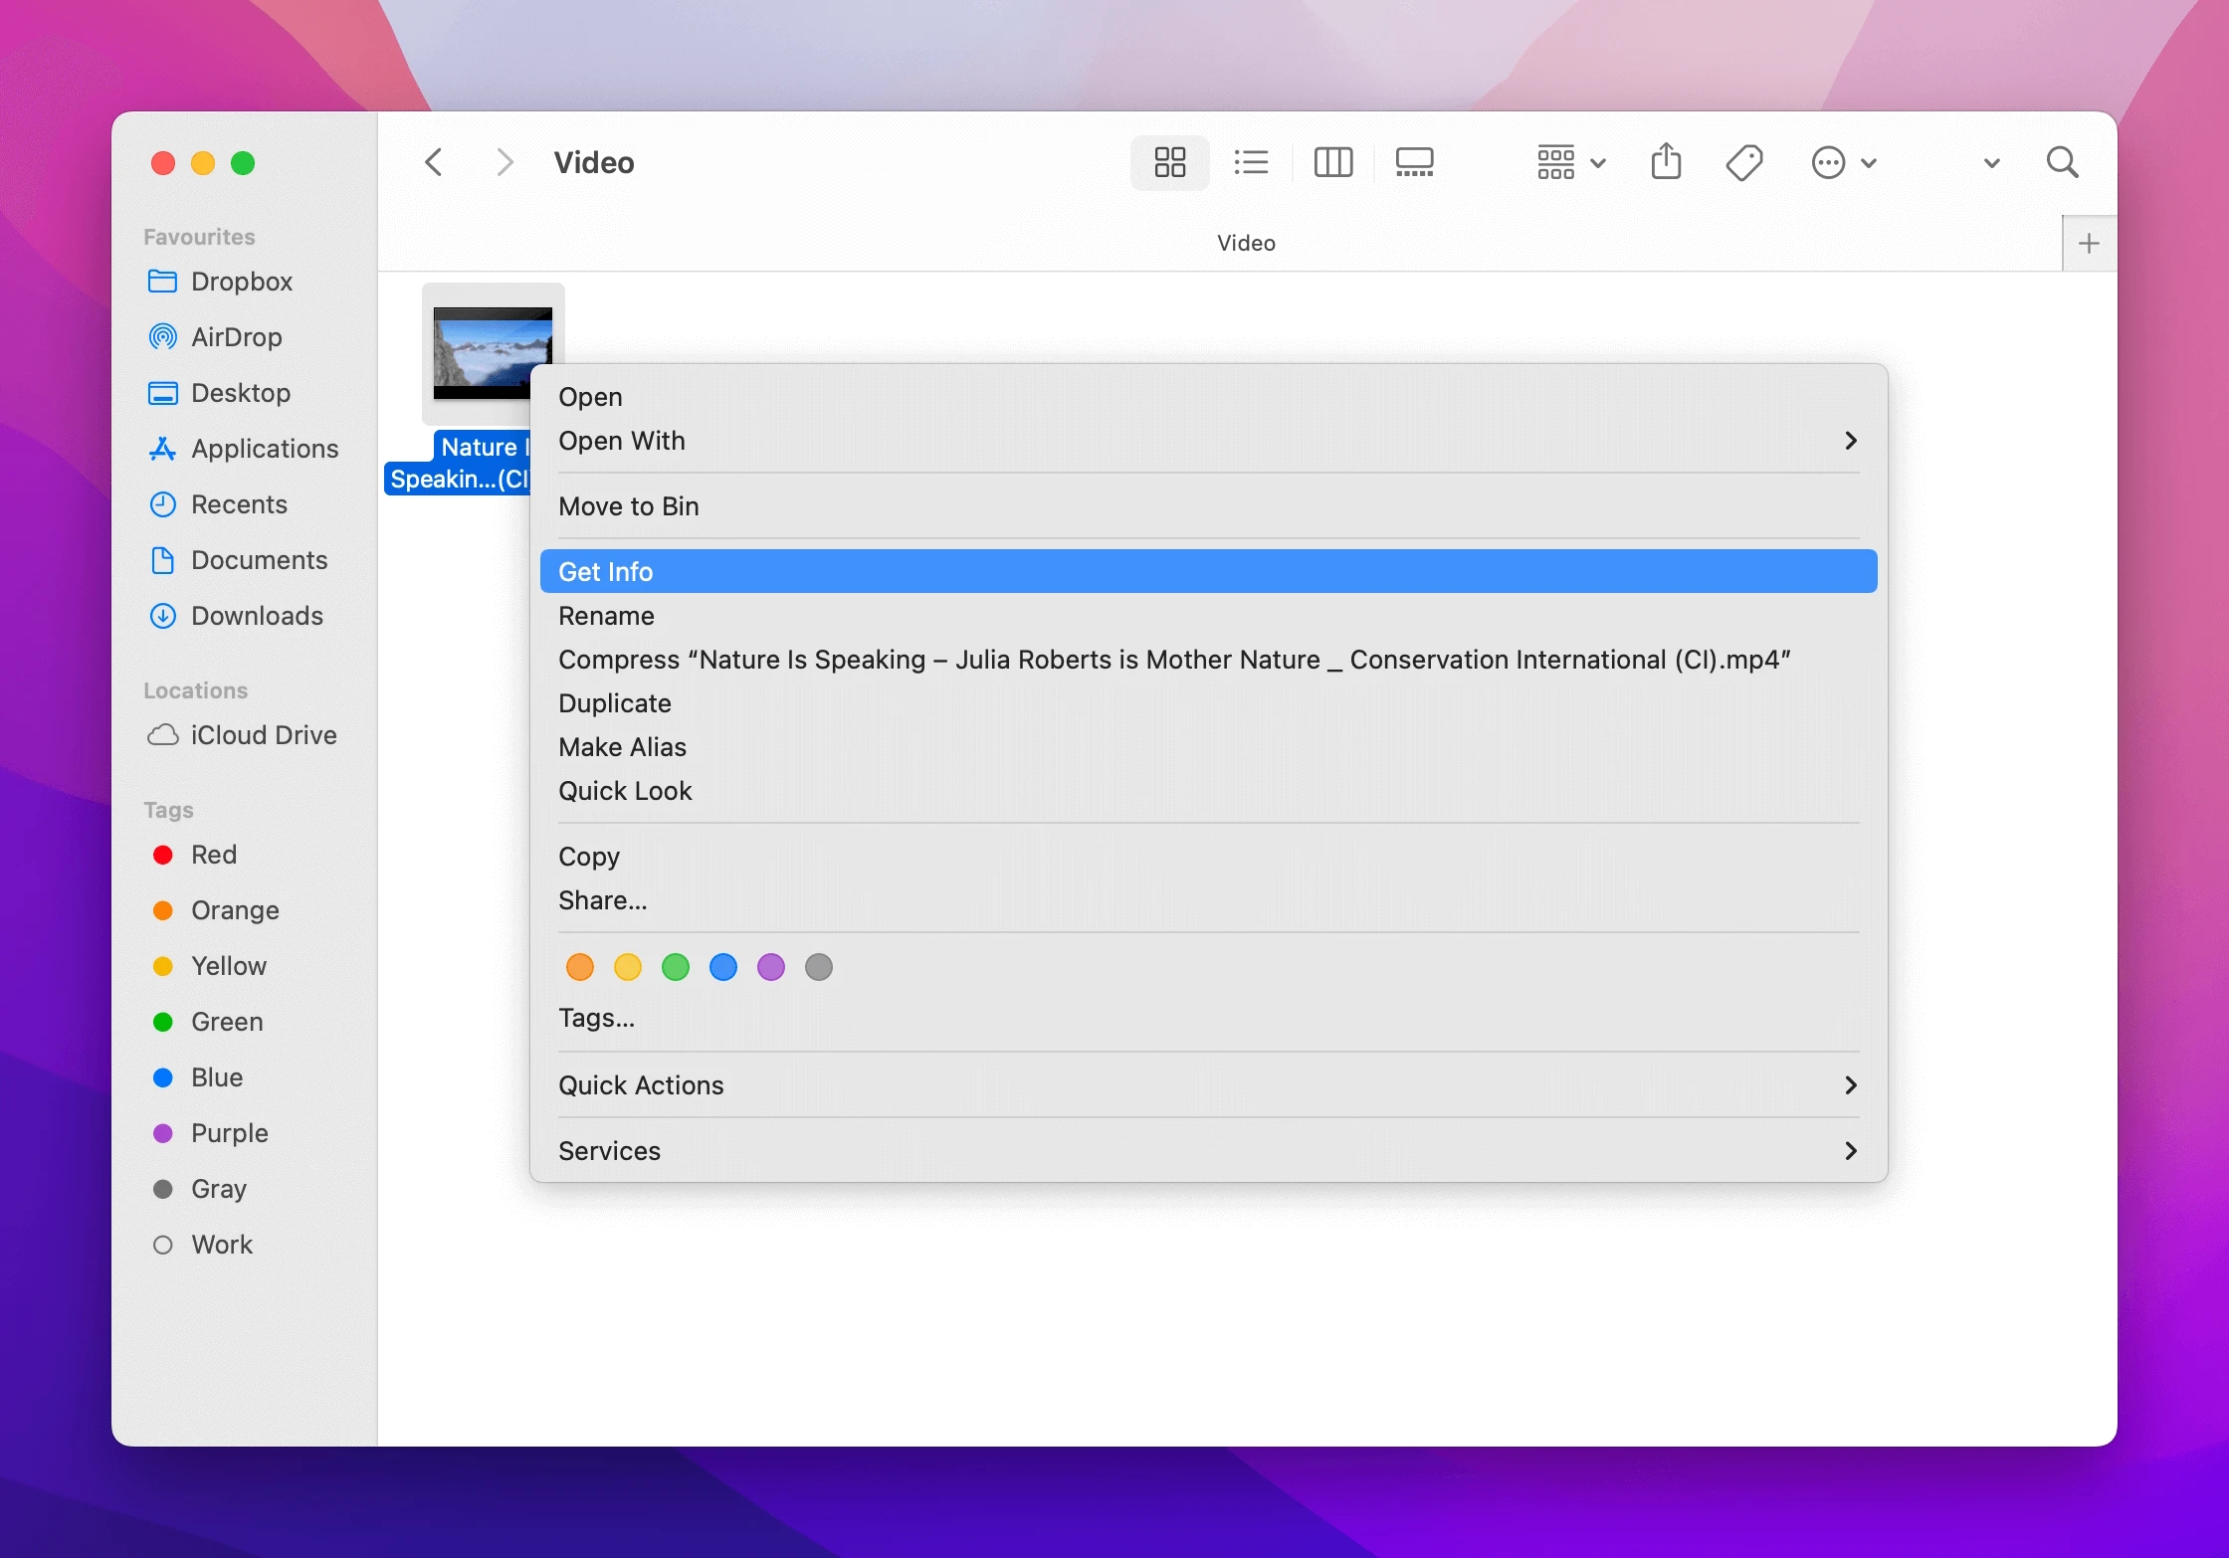Apply the orange tag color swatch
2229x1558 pixels.
580,966
